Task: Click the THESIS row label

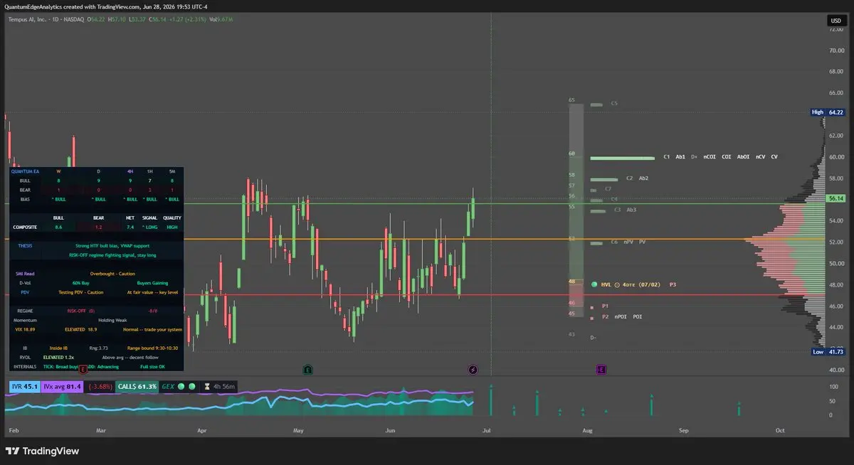Action: coord(25,246)
